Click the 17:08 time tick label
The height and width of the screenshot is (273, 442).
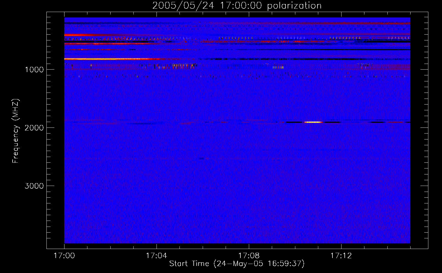[249, 256]
